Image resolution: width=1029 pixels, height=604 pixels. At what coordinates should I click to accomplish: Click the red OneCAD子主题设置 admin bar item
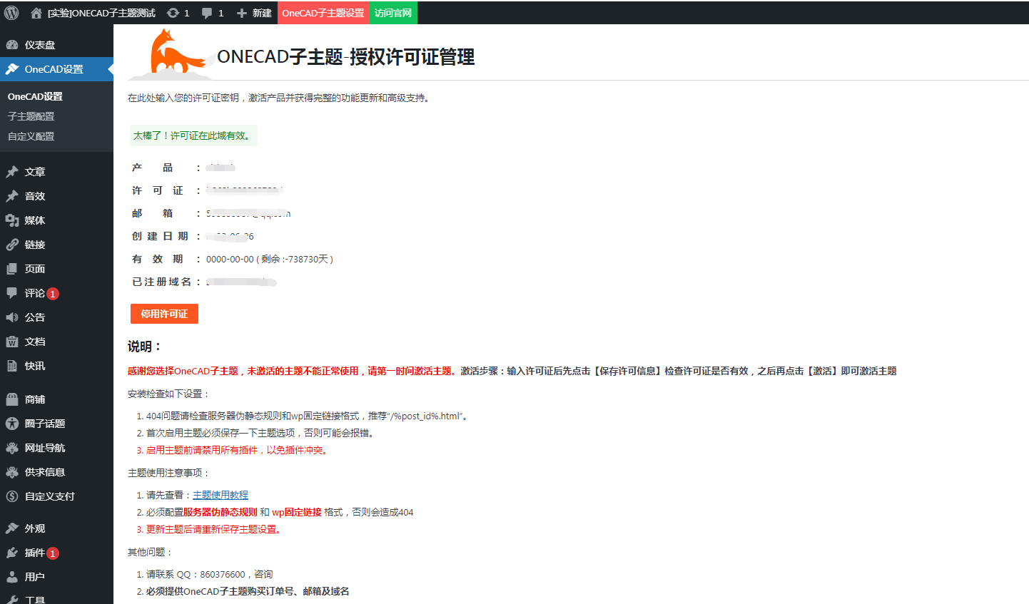click(x=323, y=13)
